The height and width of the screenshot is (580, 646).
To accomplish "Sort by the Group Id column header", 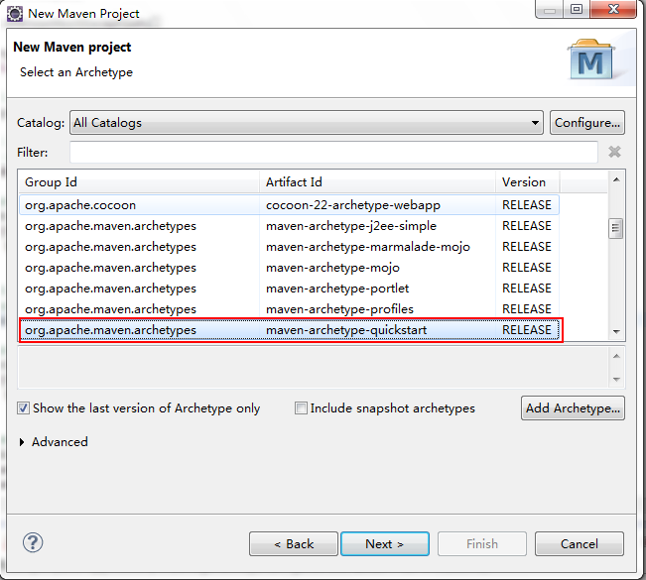I will pyautogui.click(x=139, y=182).
